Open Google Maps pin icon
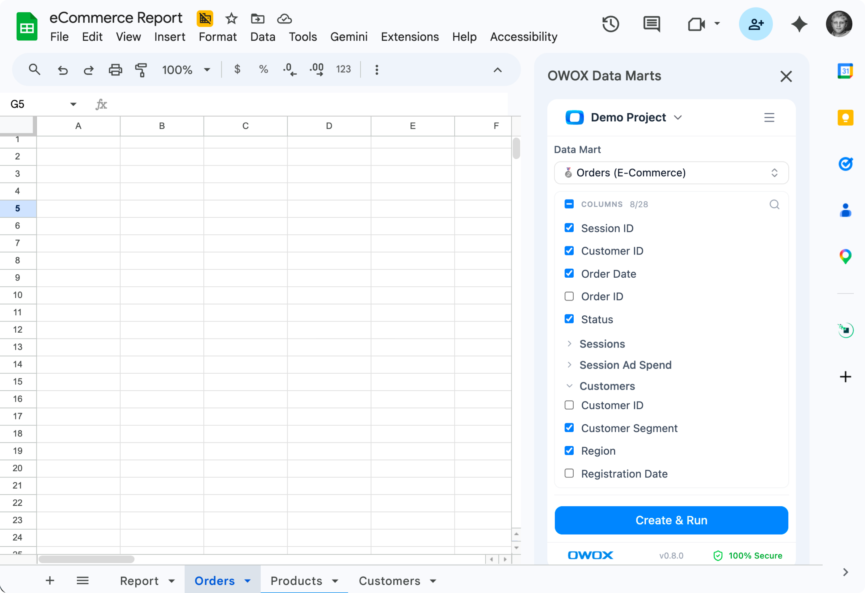865x593 pixels. 845,256
